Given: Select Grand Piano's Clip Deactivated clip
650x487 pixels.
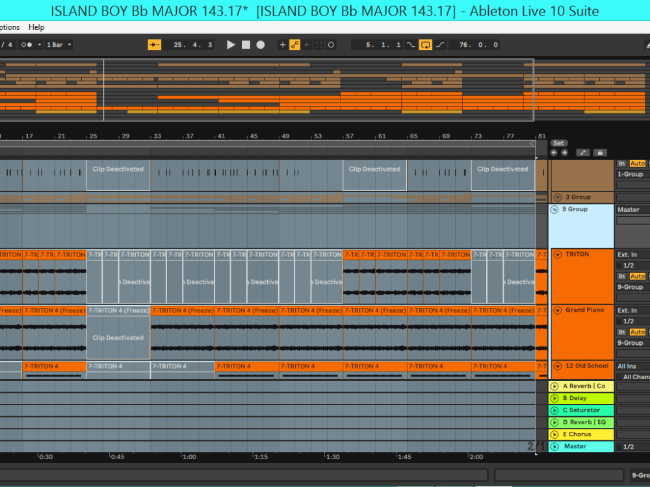Looking at the screenshot, I should point(118,333).
